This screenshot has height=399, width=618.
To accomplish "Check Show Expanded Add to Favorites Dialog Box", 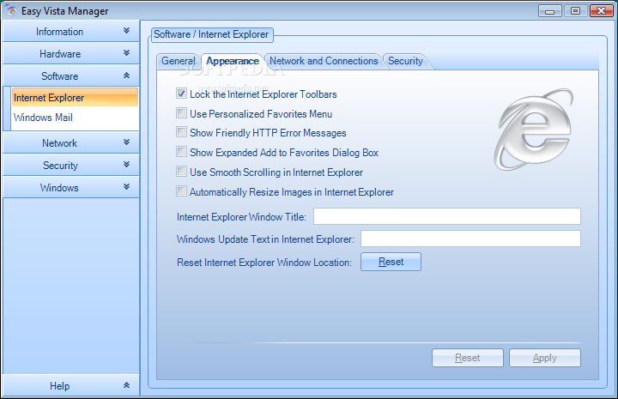I will (x=181, y=152).
